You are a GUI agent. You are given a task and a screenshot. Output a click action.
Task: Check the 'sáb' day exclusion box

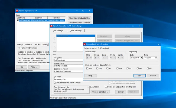(148, 69)
